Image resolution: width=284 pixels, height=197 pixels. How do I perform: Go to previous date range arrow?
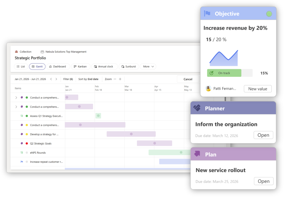click(51, 79)
